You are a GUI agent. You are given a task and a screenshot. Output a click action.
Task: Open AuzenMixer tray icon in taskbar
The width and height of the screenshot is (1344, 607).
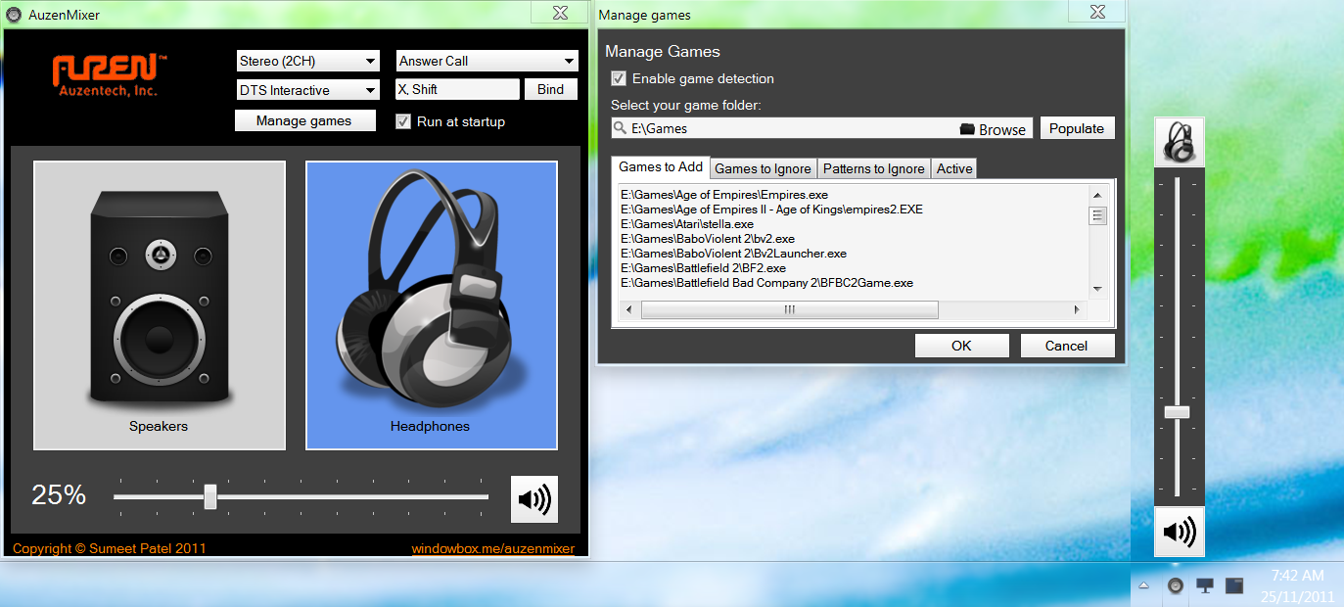(x=1175, y=585)
